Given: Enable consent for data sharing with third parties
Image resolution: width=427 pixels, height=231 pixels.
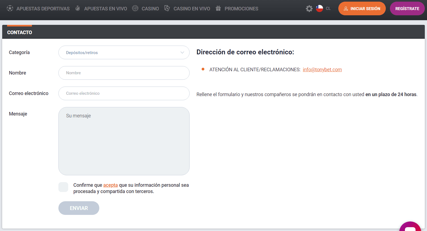Looking at the screenshot, I should point(63,187).
